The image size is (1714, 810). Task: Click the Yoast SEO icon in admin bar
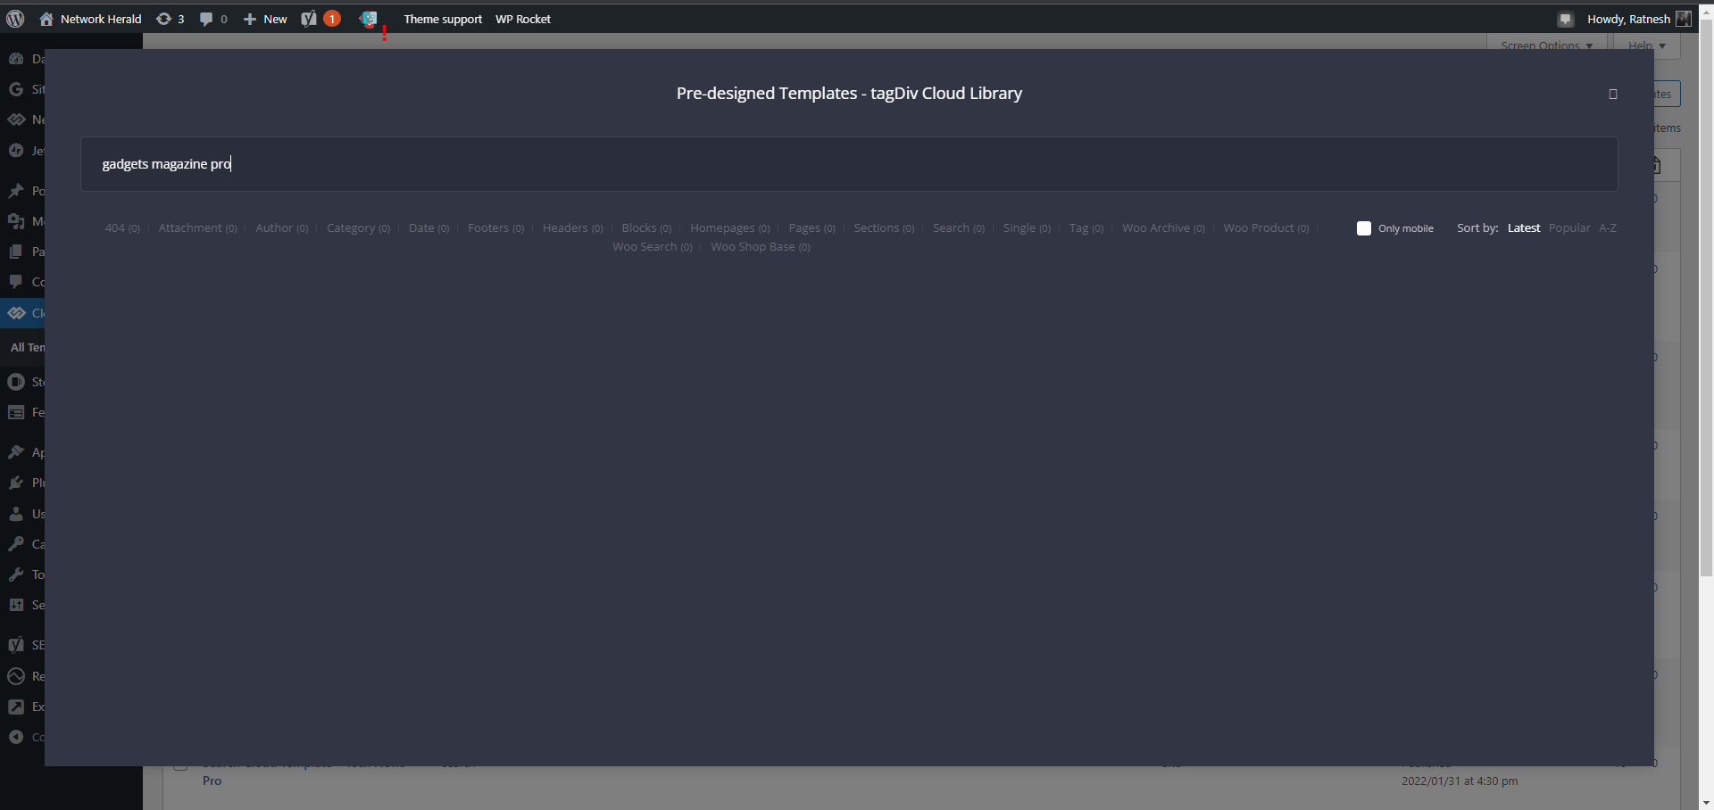click(x=309, y=19)
